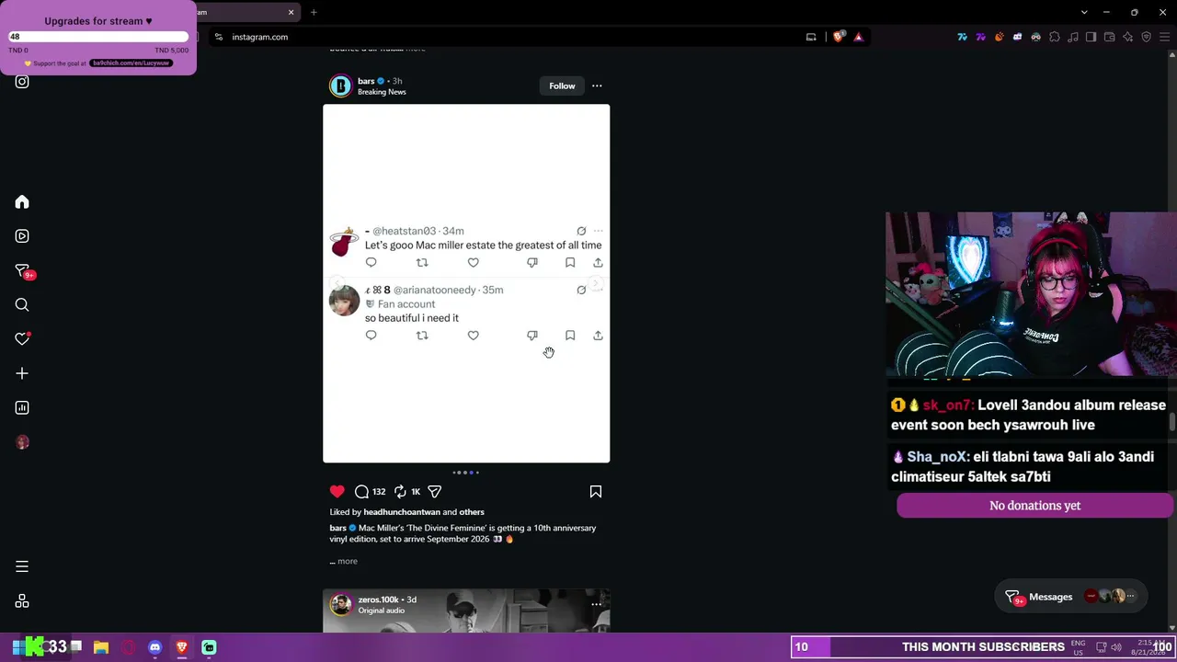Open the purple 7TV extension icon
1177x662 pixels.
[x=980, y=37]
